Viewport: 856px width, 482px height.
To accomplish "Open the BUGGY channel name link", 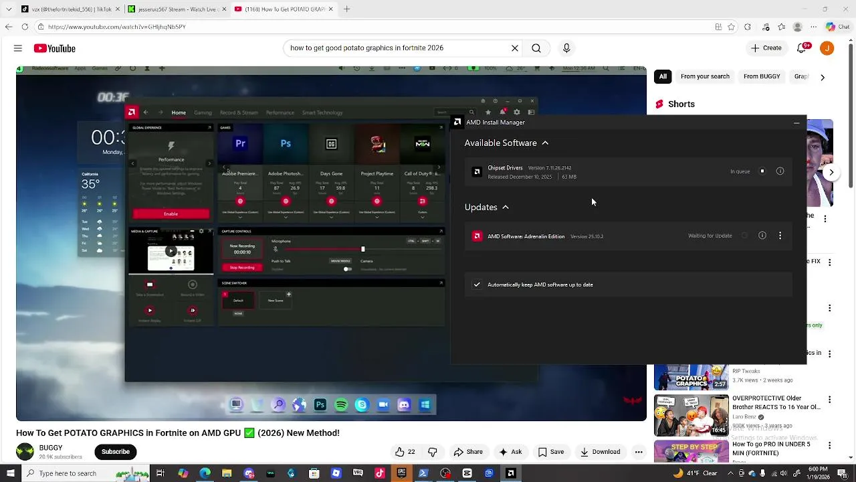I will pyautogui.click(x=51, y=448).
